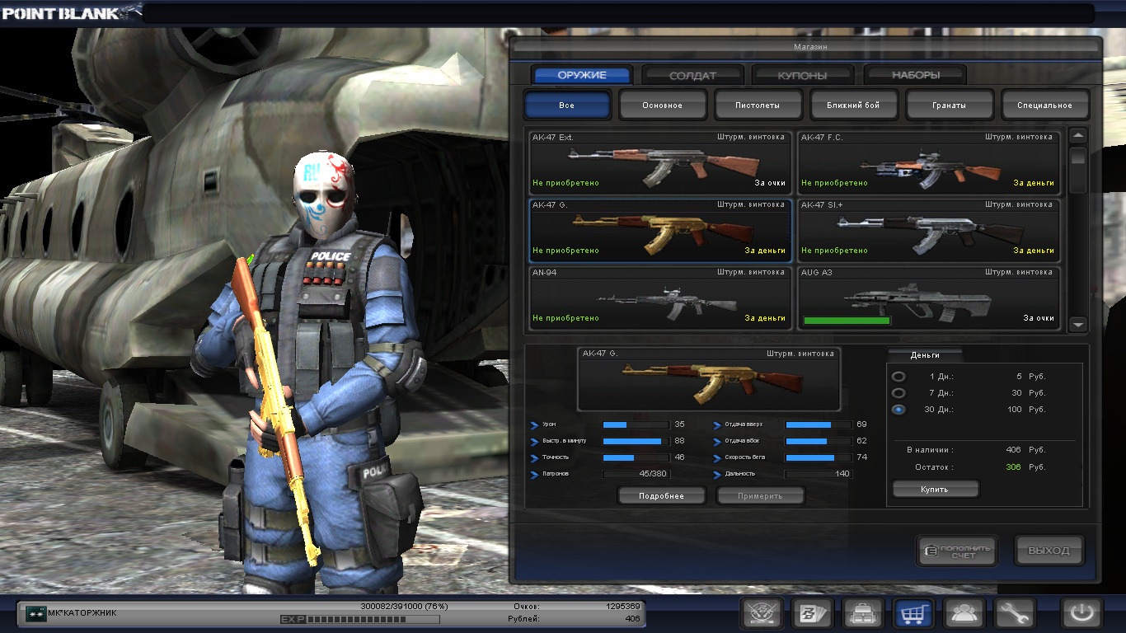Click the Купить button
This screenshot has height=633, width=1126.
click(x=935, y=490)
